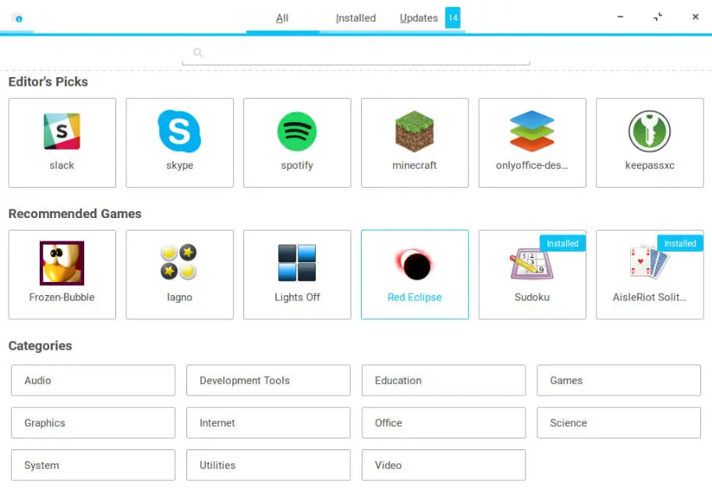
Task: Click the search magnifier icon
Action: 197,53
